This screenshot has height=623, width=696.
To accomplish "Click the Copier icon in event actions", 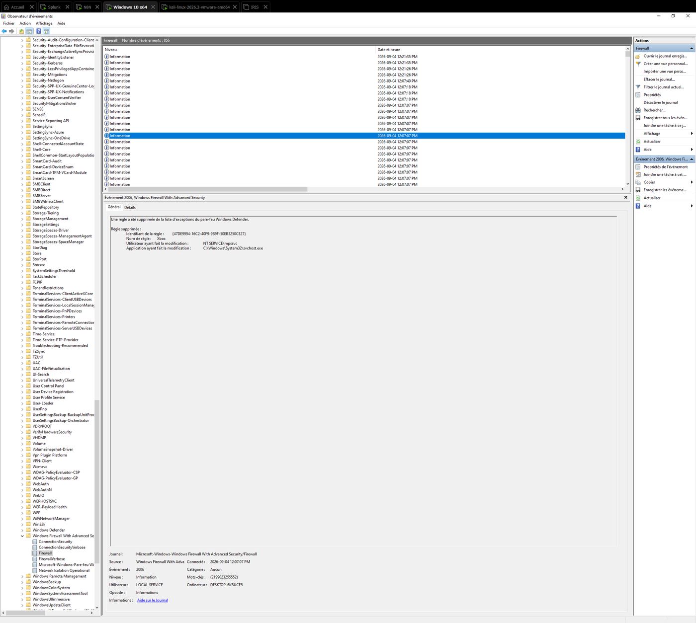I will coord(638,182).
